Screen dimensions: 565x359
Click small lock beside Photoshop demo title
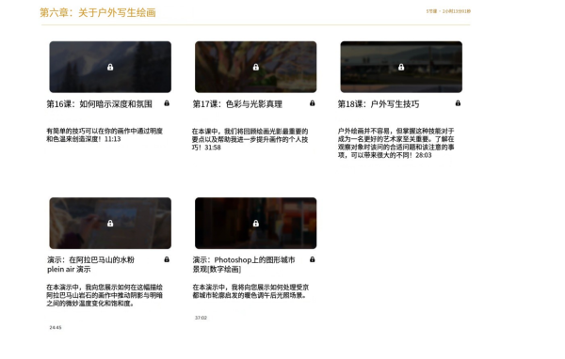click(313, 259)
